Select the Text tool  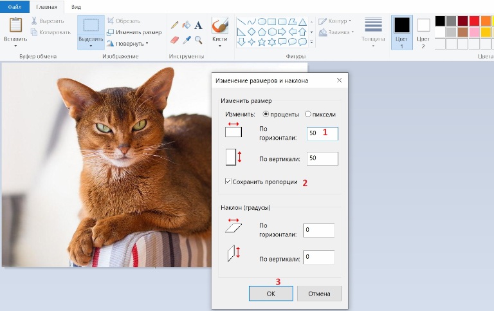point(198,25)
